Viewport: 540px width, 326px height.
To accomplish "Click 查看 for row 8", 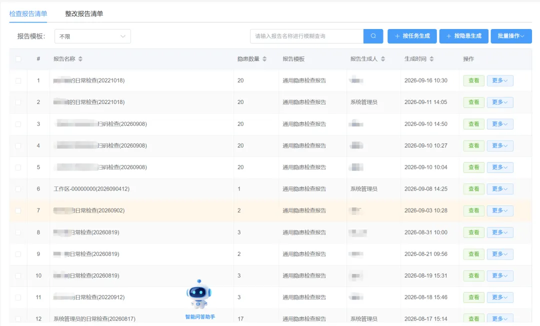I will [x=474, y=232].
